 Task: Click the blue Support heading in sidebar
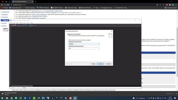pyautogui.click(x=5, y=20)
